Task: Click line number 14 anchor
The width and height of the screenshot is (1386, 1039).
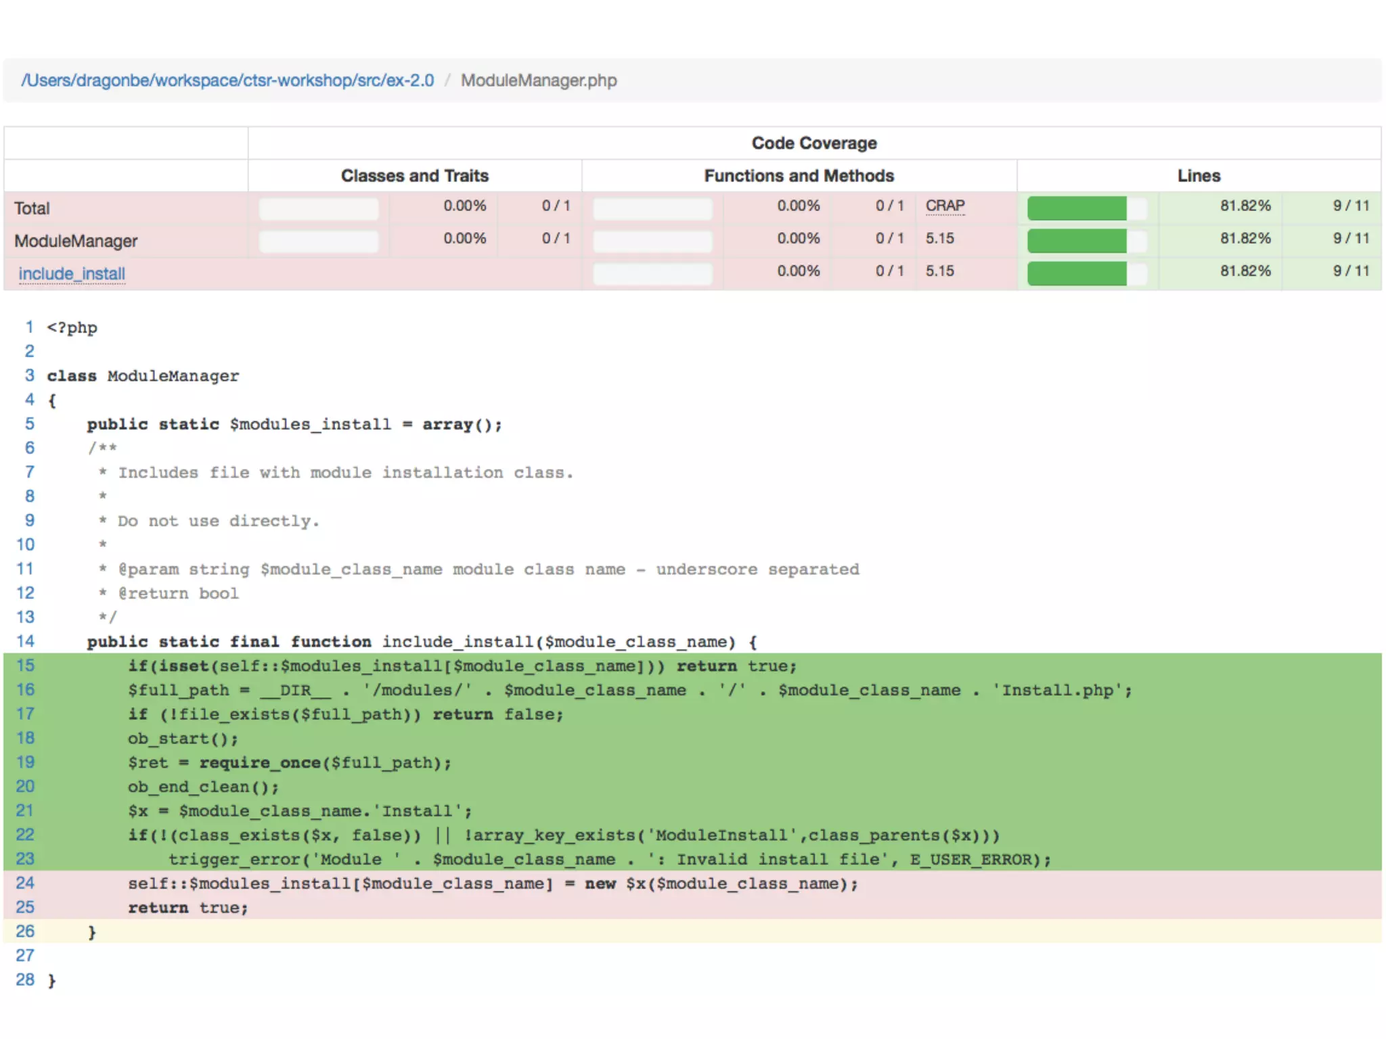Action: click(x=25, y=641)
